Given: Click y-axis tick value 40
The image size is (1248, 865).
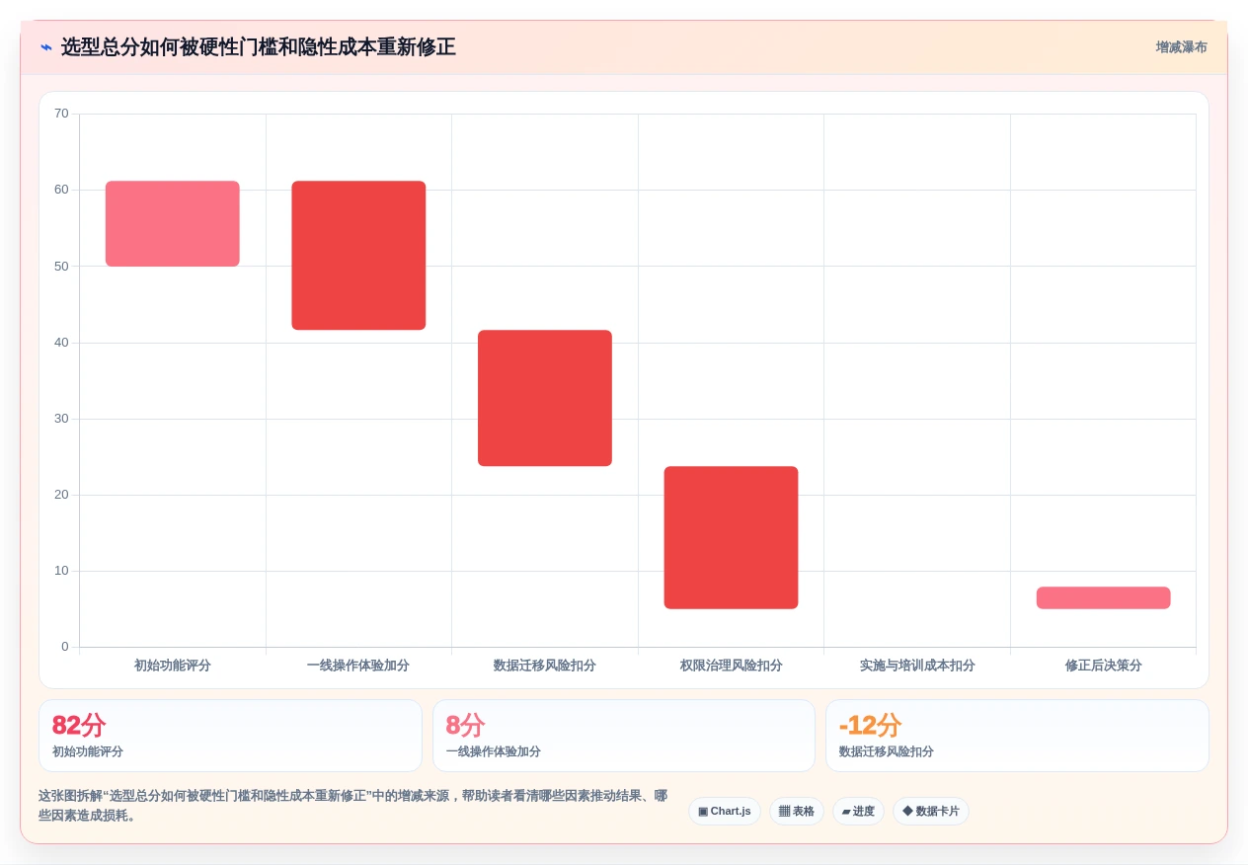Looking at the screenshot, I should (x=61, y=342).
